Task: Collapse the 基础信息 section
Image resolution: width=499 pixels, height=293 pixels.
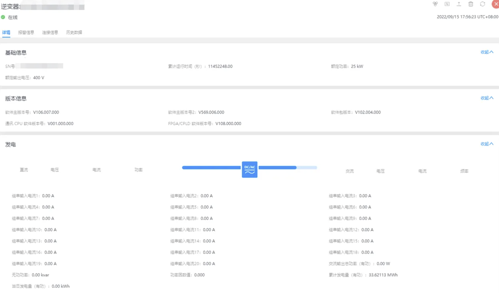Action: point(487,52)
